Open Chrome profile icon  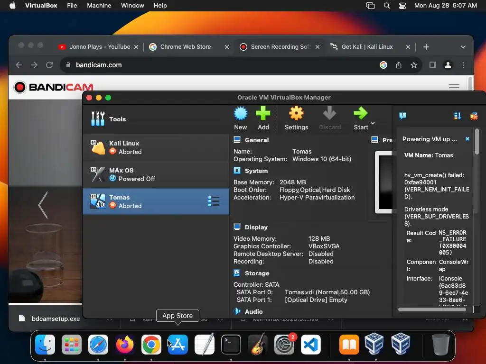(448, 65)
